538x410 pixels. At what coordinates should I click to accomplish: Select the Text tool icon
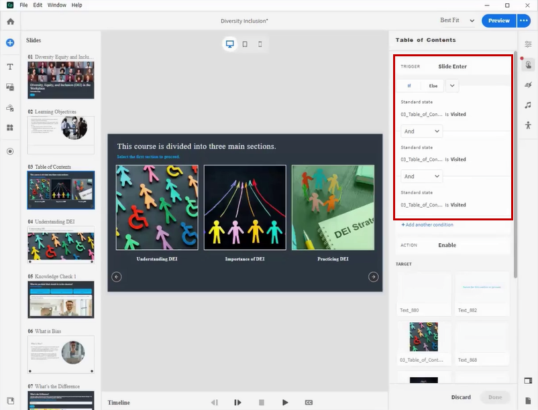click(10, 66)
